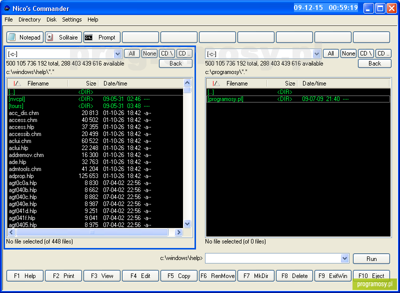This screenshot has width=400, height=293.
Task: Expand the left panel drive dropdown
Action: [x=117, y=54]
